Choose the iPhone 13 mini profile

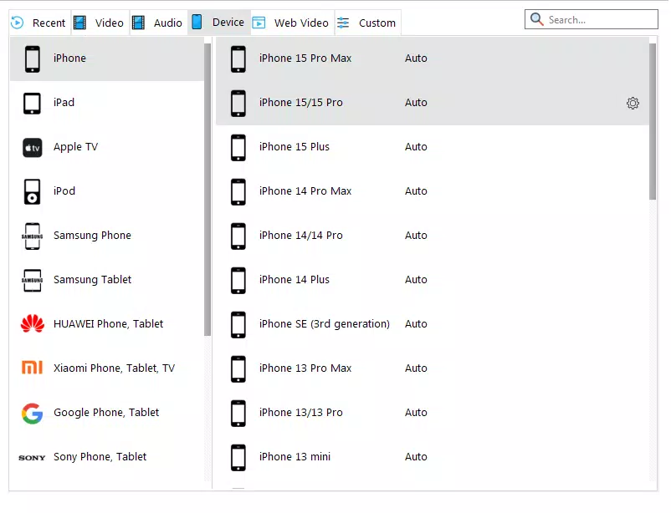point(433,457)
